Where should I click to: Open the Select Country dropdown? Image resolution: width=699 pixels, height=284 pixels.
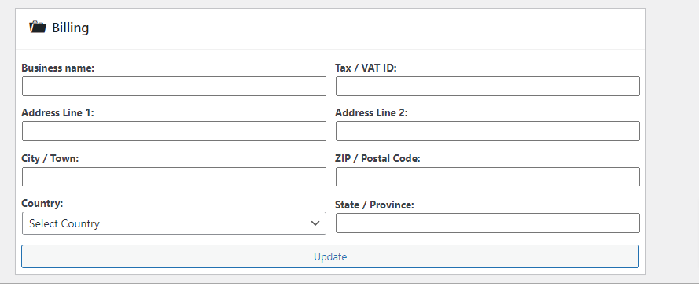(174, 223)
